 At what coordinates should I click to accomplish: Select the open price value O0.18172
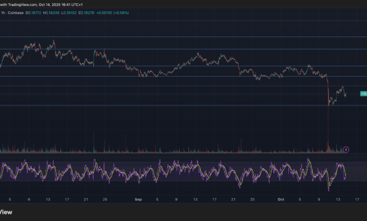coord(34,12)
